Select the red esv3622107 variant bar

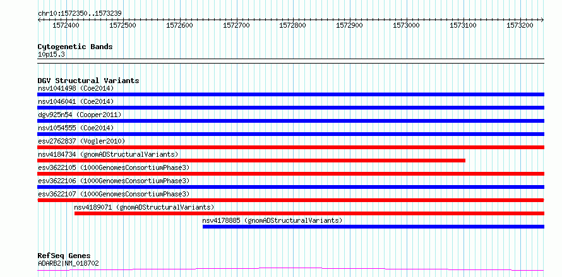point(290,200)
